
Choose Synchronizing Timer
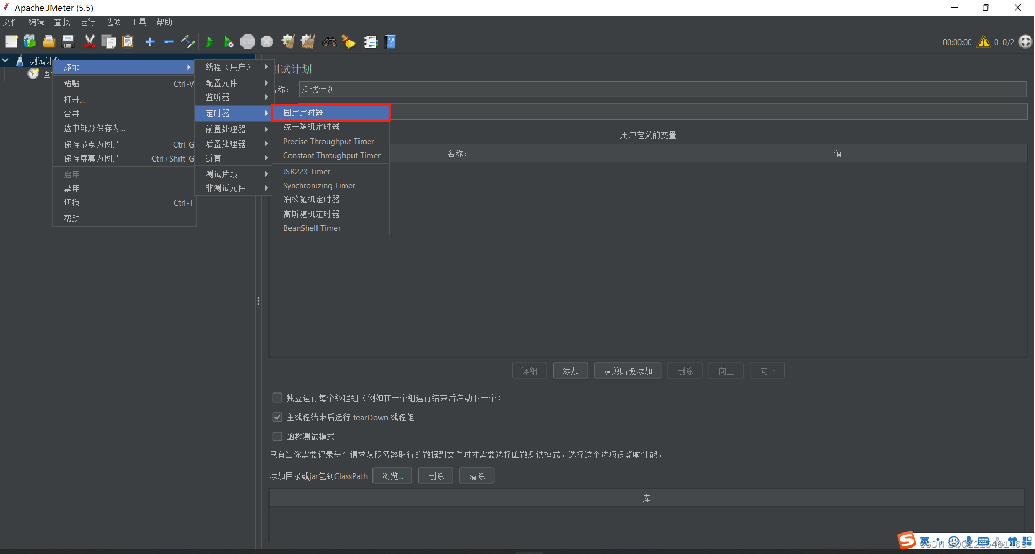pyautogui.click(x=330, y=186)
